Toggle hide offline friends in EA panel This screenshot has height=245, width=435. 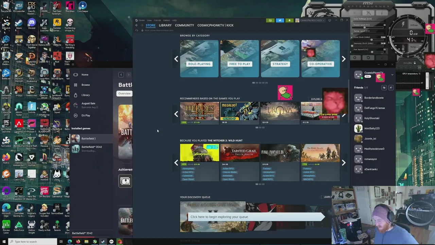(384, 87)
